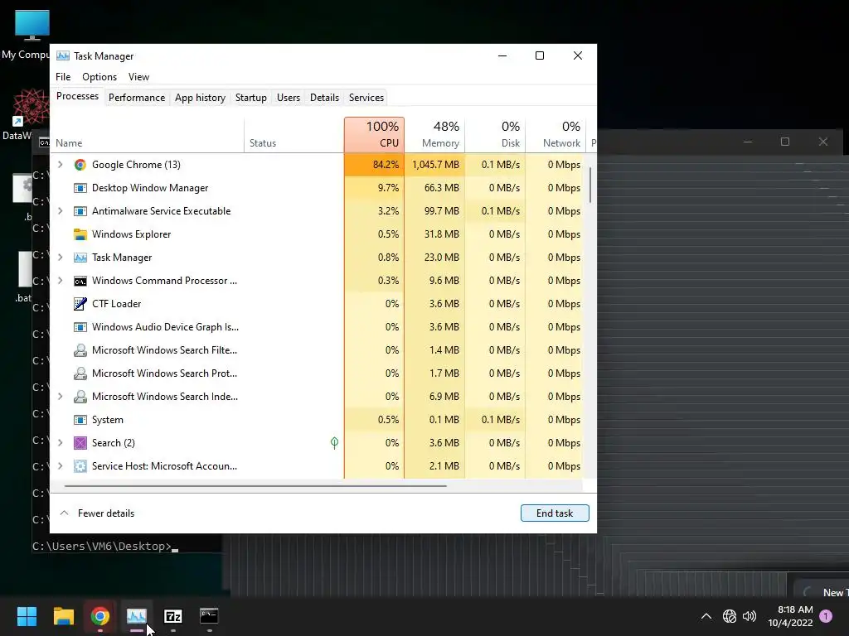The image size is (849, 636).
Task: Click the Windows Explorer folder icon in list
Action: tap(80, 234)
